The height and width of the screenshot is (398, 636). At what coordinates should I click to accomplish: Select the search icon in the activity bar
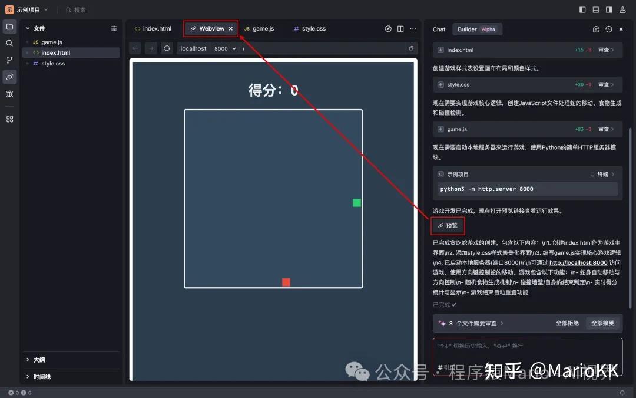click(9, 43)
